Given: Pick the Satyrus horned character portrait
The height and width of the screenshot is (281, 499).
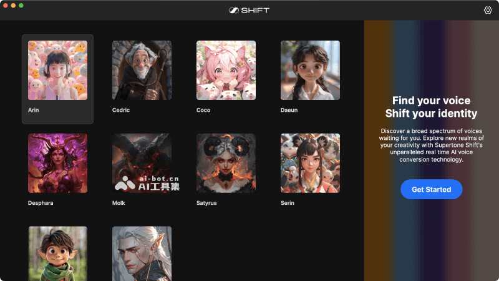Looking at the screenshot, I should pos(226,163).
